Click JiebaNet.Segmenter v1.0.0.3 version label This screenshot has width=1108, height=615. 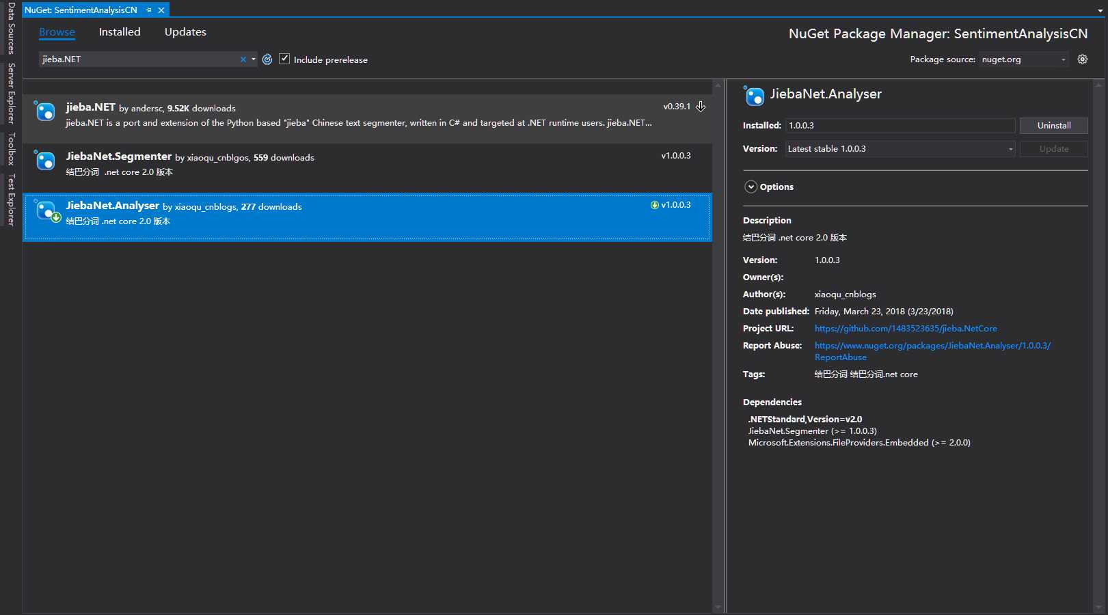[x=676, y=156]
